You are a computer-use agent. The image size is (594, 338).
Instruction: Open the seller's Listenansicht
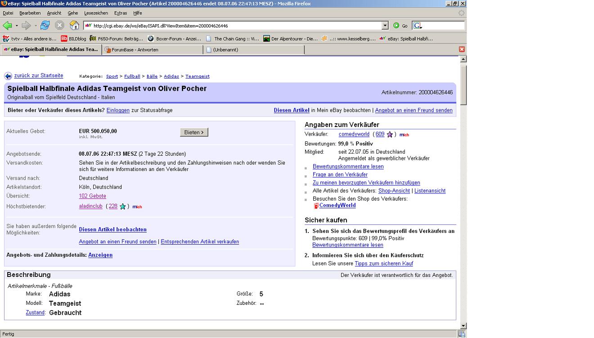pos(430,191)
